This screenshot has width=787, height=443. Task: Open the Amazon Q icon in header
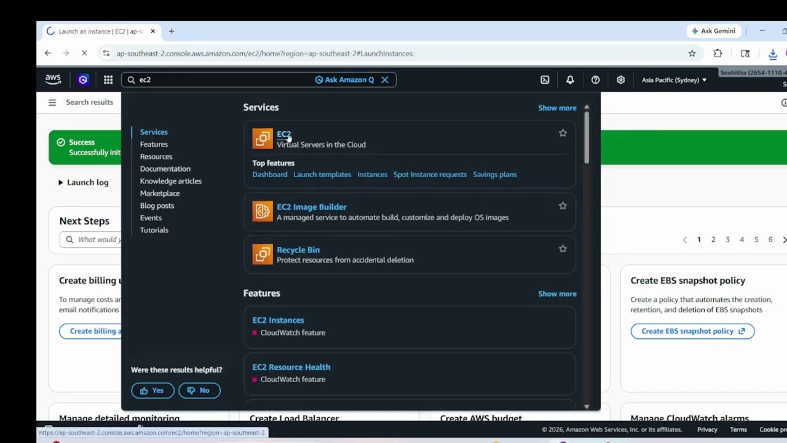pos(83,79)
